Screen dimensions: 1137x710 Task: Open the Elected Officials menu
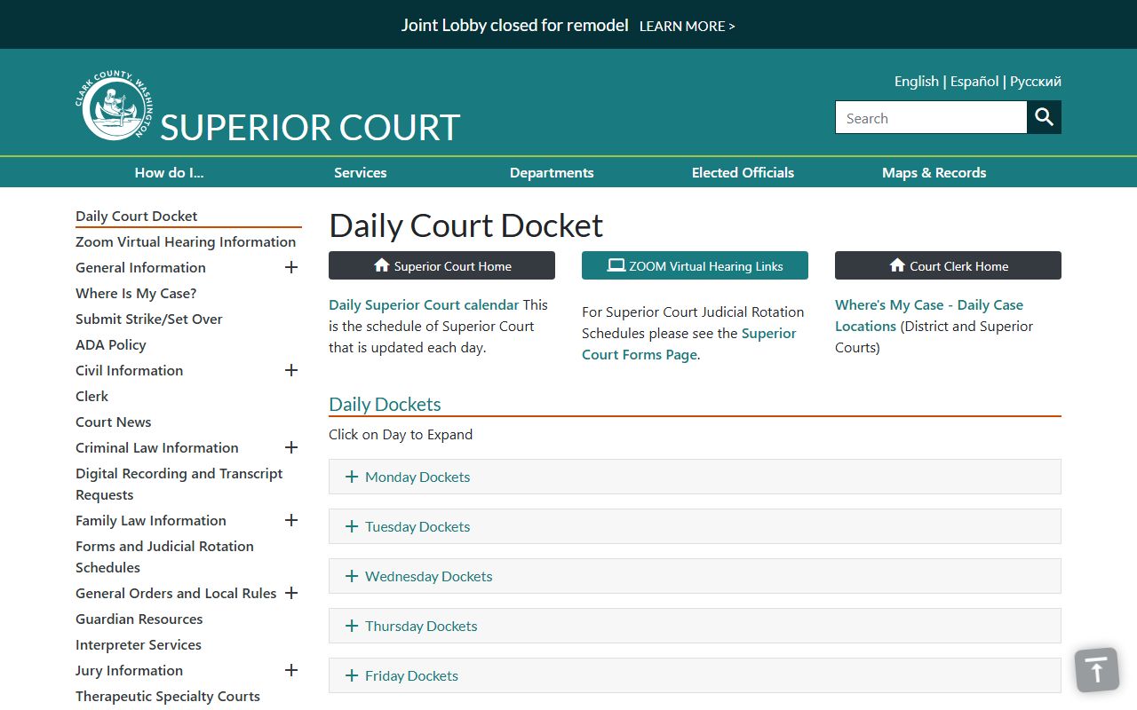(743, 172)
